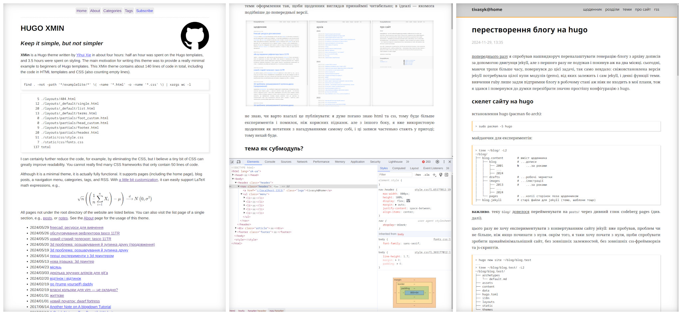Screen dimensions: 682x315
Task: Open the rendering emulations paintbrush icon
Action: click(441, 175)
